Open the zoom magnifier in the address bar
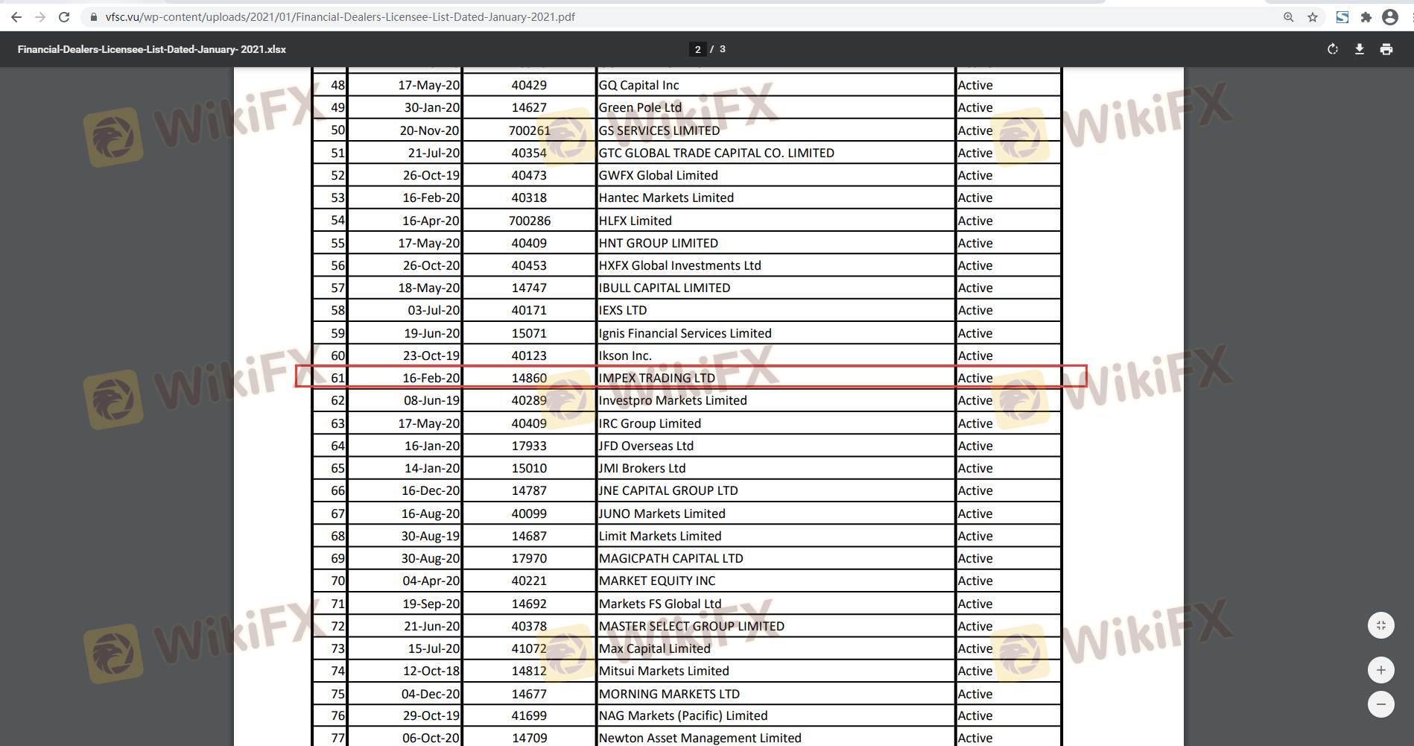This screenshot has width=1414, height=746. [1288, 17]
